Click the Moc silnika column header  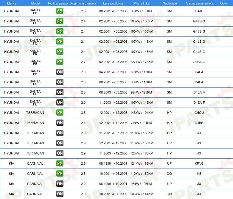pos(142,3)
